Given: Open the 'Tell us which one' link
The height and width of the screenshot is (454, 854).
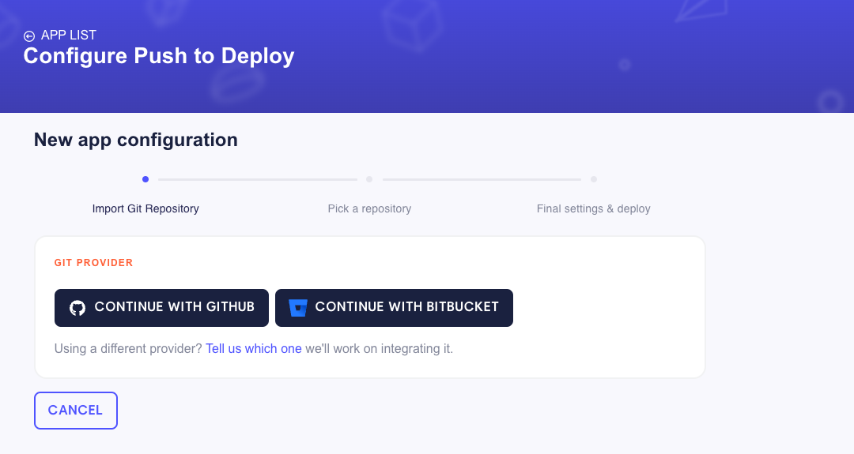Looking at the screenshot, I should click(254, 348).
